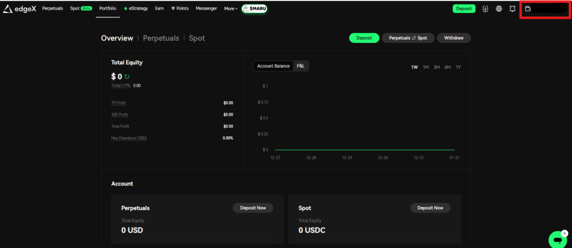Image resolution: width=572 pixels, height=248 pixels.
Task: Open the language globe icon
Action: tap(499, 9)
